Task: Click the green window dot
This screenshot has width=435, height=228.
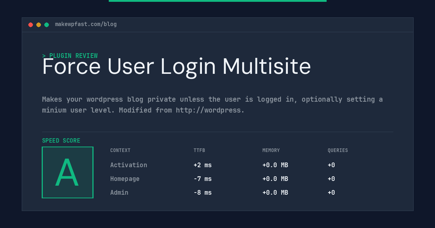Action: point(46,25)
